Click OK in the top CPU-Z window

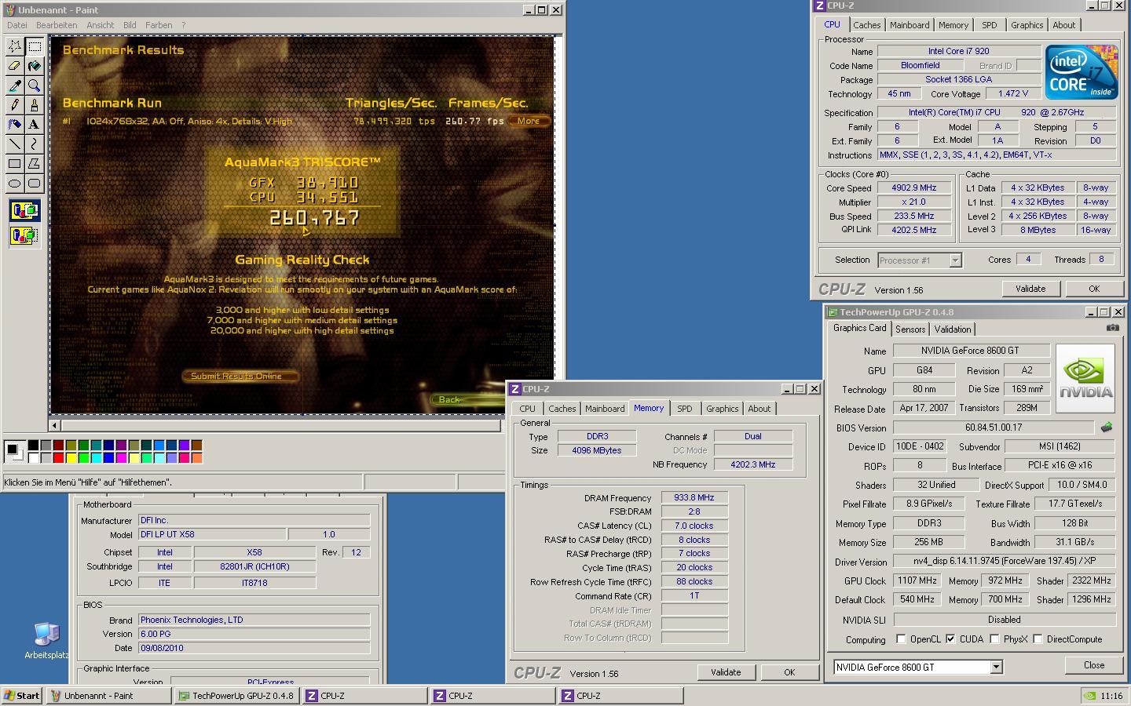(x=1094, y=289)
